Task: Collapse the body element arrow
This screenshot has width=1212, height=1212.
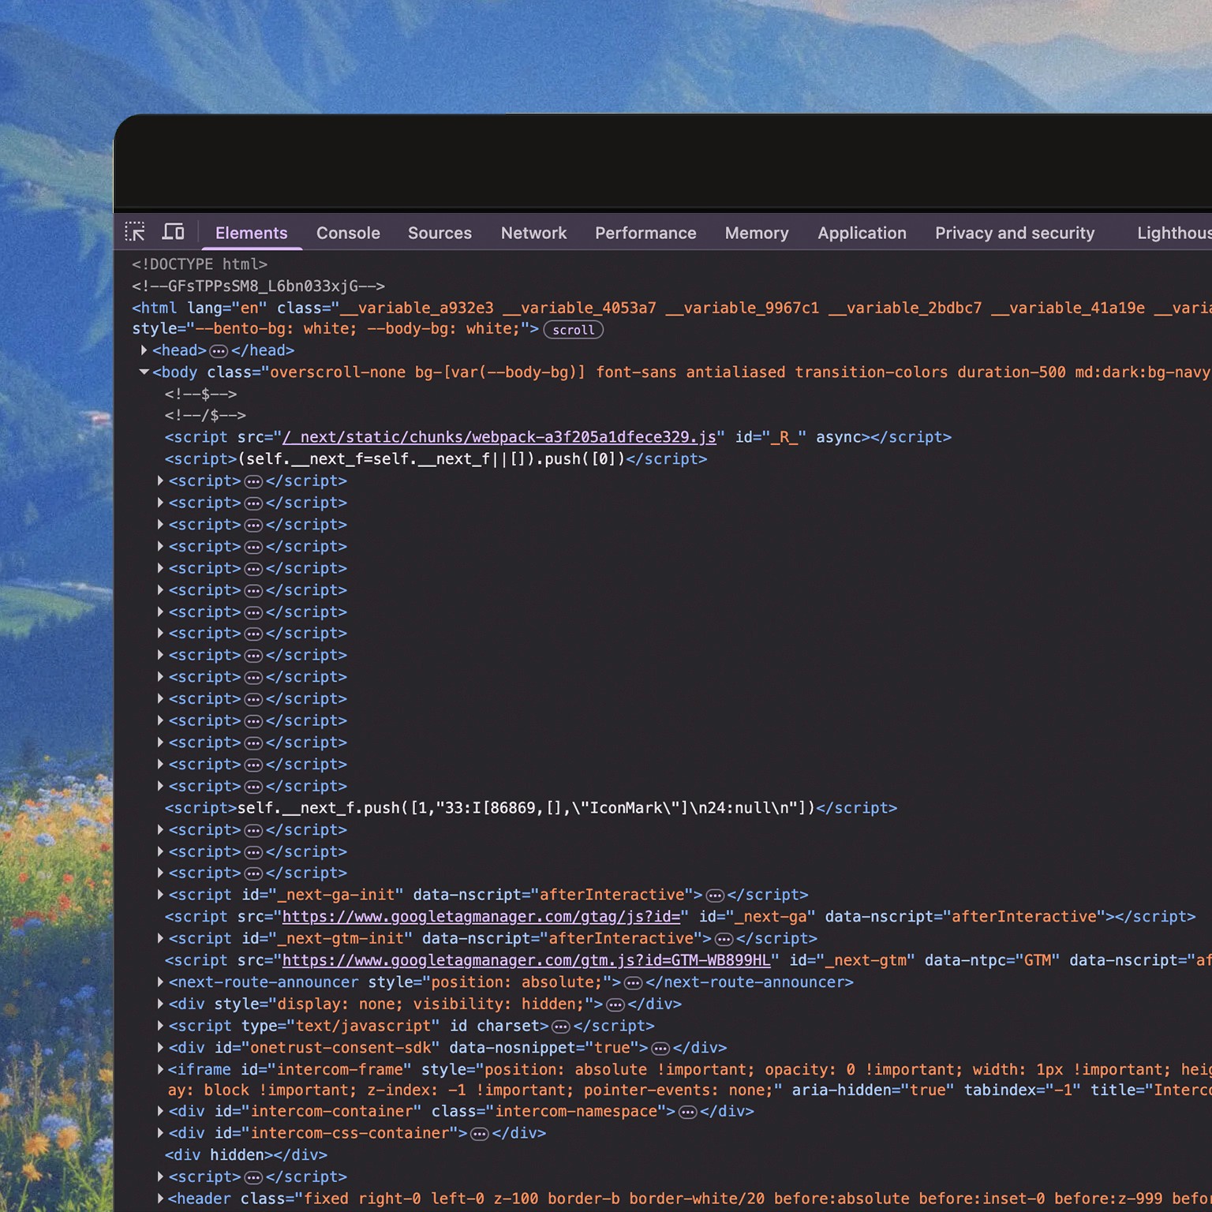Action: click(144, 372)
